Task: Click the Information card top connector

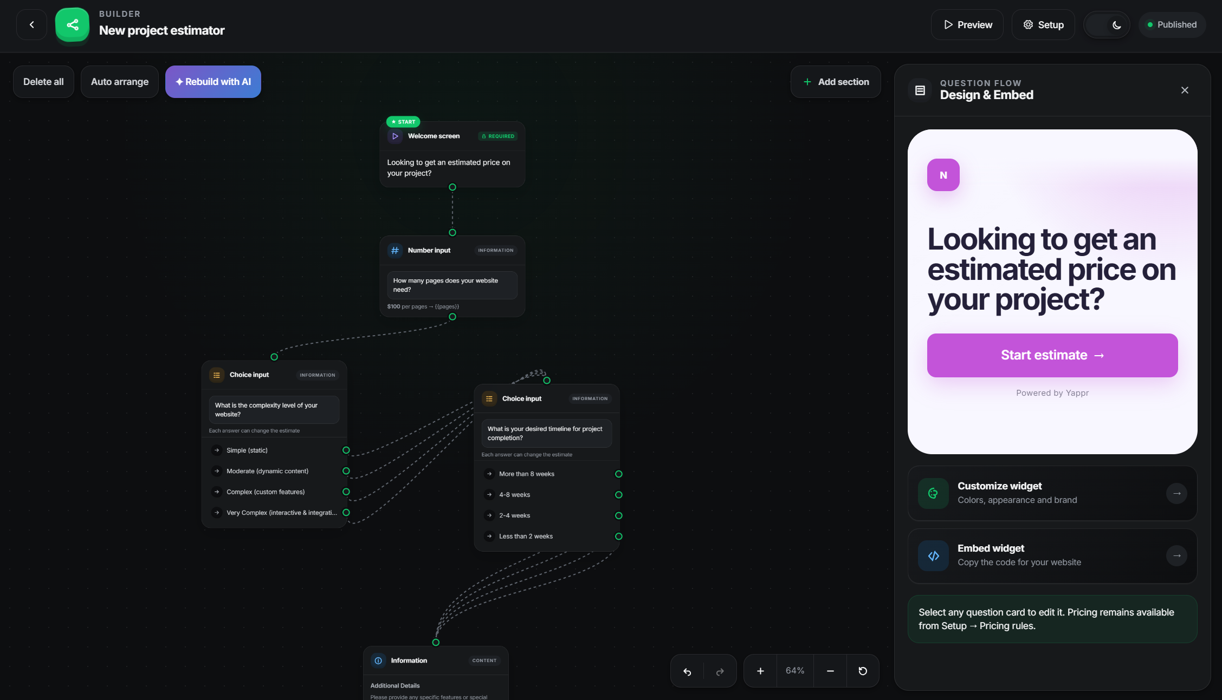Action: (x=436, y=643)
